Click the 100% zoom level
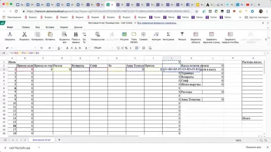Viewport: 271px width, 152px height. click(x=238, y=141)
